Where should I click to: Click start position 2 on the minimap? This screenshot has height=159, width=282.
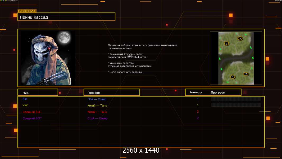246,74
